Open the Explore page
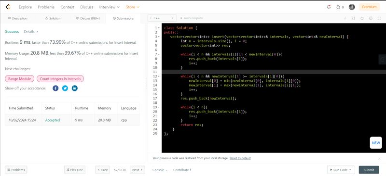 26,7
